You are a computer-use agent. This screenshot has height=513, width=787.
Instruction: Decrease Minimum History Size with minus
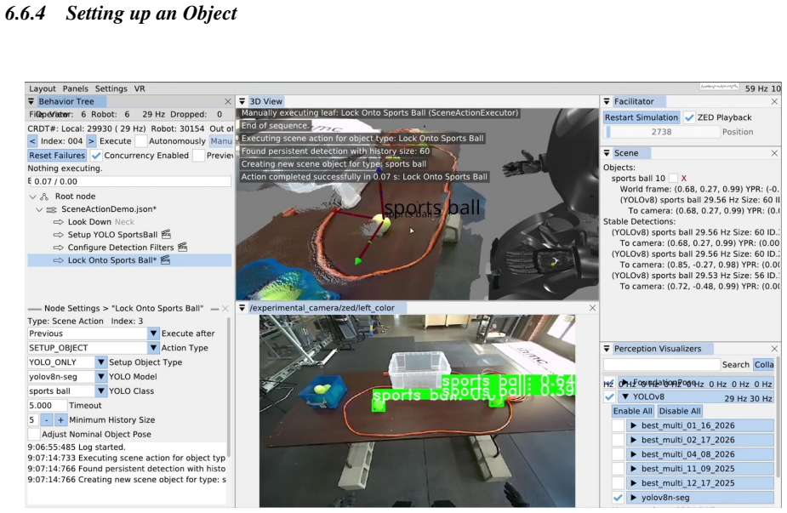[46, 420]
